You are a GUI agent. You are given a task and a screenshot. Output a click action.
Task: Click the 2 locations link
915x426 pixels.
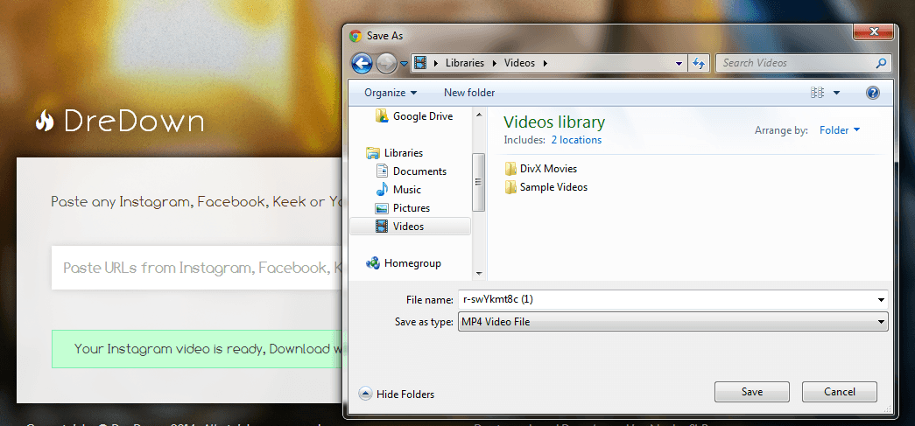click(x=576, y=140)
